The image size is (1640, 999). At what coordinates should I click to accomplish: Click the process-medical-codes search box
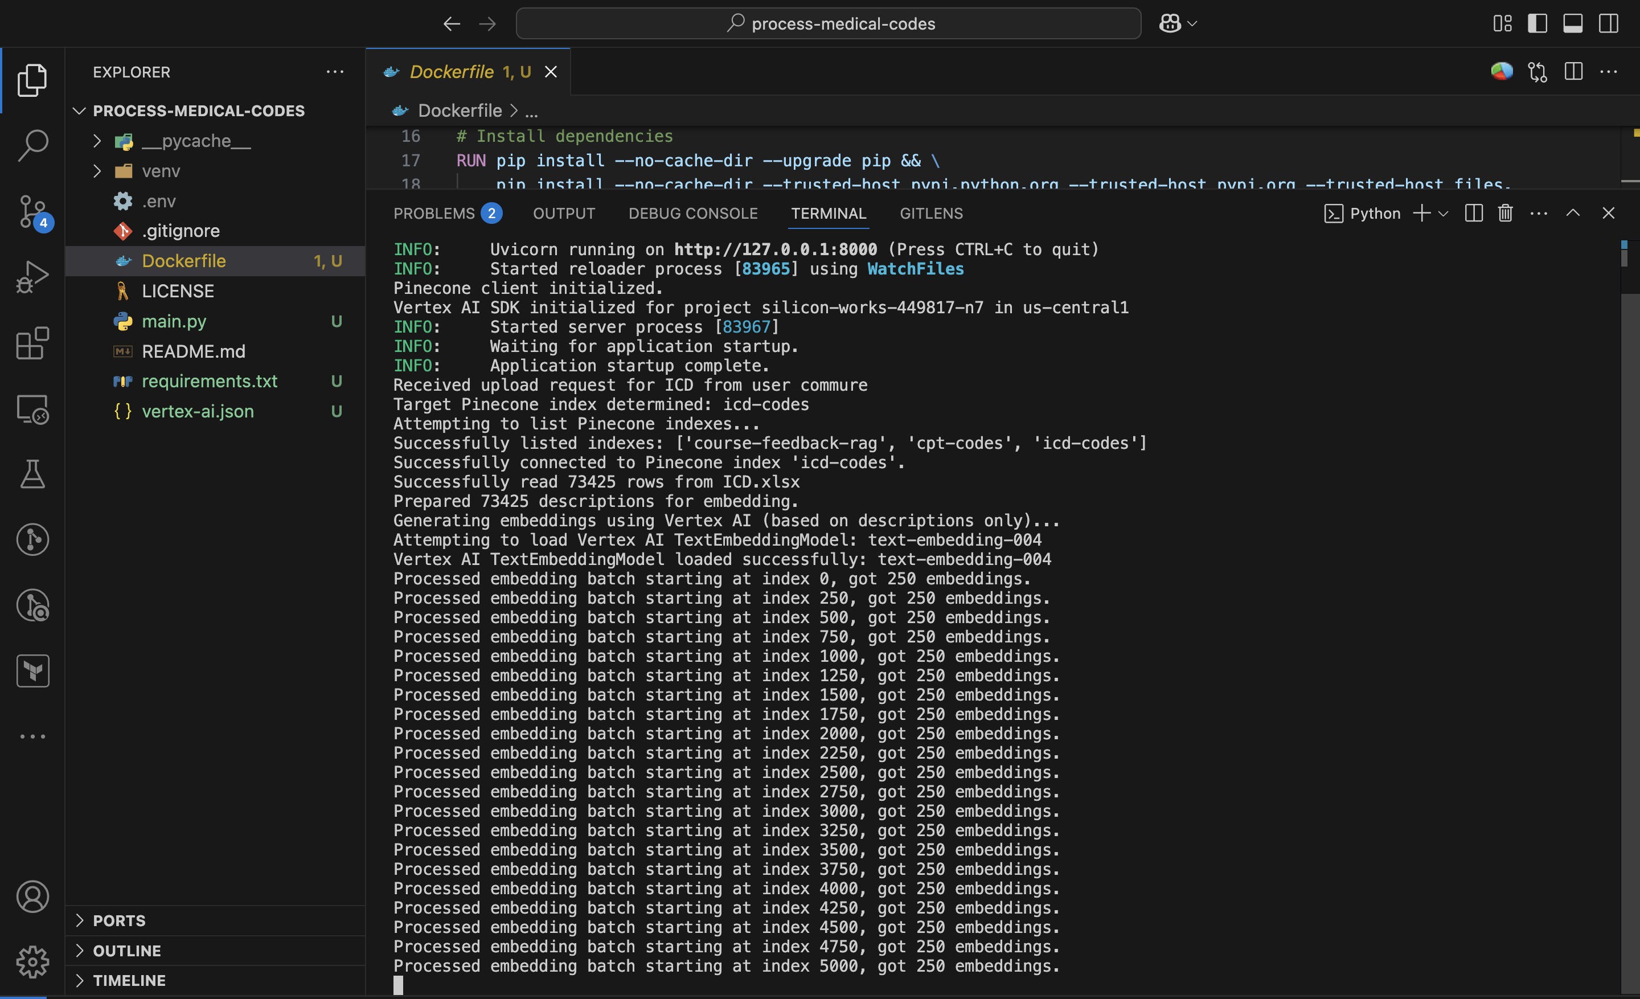tap(828, 24)
